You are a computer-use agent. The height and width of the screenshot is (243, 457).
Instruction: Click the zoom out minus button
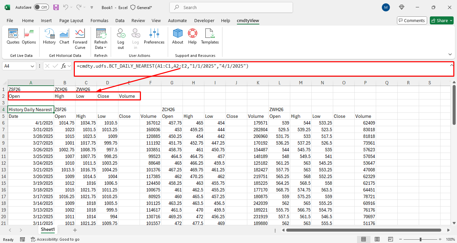(x=400, y=239)
